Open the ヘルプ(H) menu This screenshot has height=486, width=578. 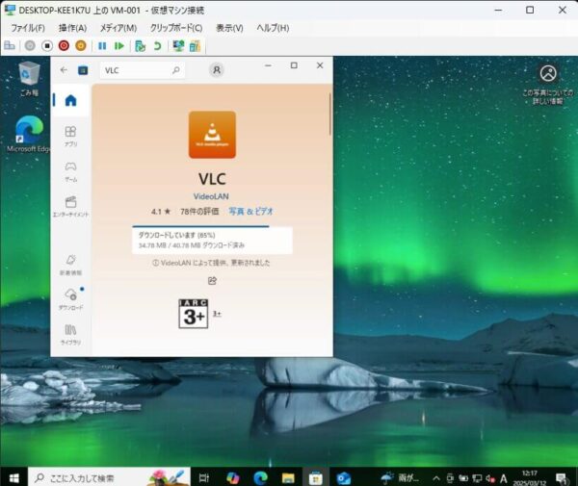273,28
